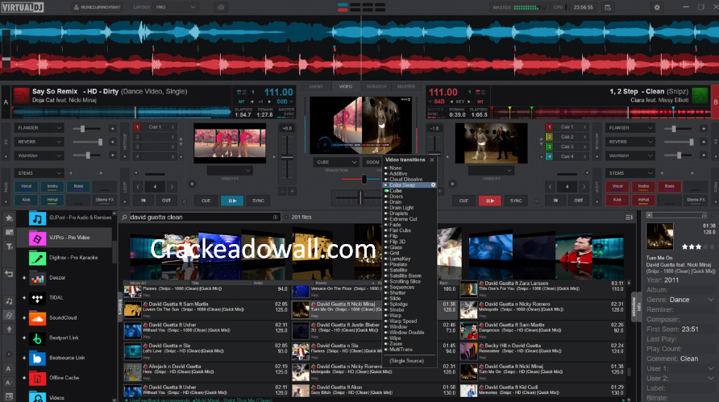The height and width of the screenshot is (402, 719).
Task: Open Digitrax Pro Karaoke folder
Action: pyautogui.click(x=64, y=258)
